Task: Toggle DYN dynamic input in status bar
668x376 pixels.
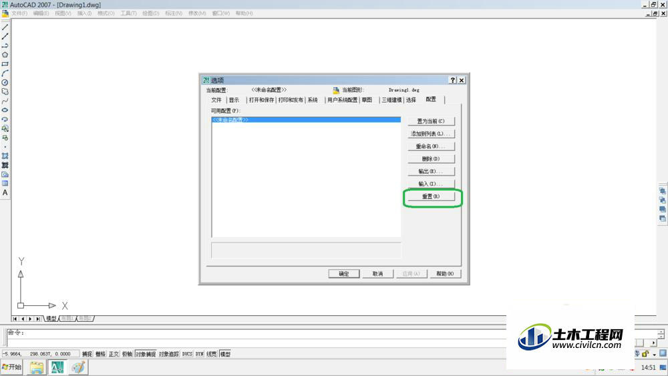Action: tap(200, 354)
